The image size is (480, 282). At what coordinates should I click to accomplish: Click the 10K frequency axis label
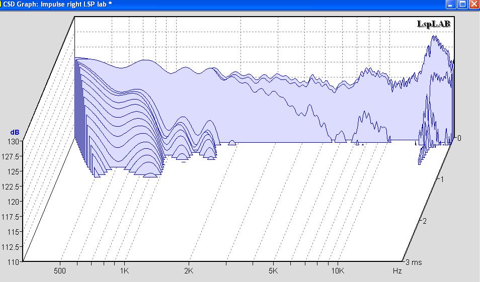click(338, 270)
